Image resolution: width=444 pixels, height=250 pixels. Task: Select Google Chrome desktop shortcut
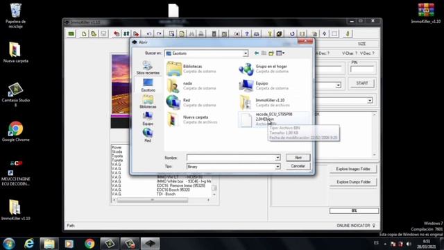tap(15, 131)
